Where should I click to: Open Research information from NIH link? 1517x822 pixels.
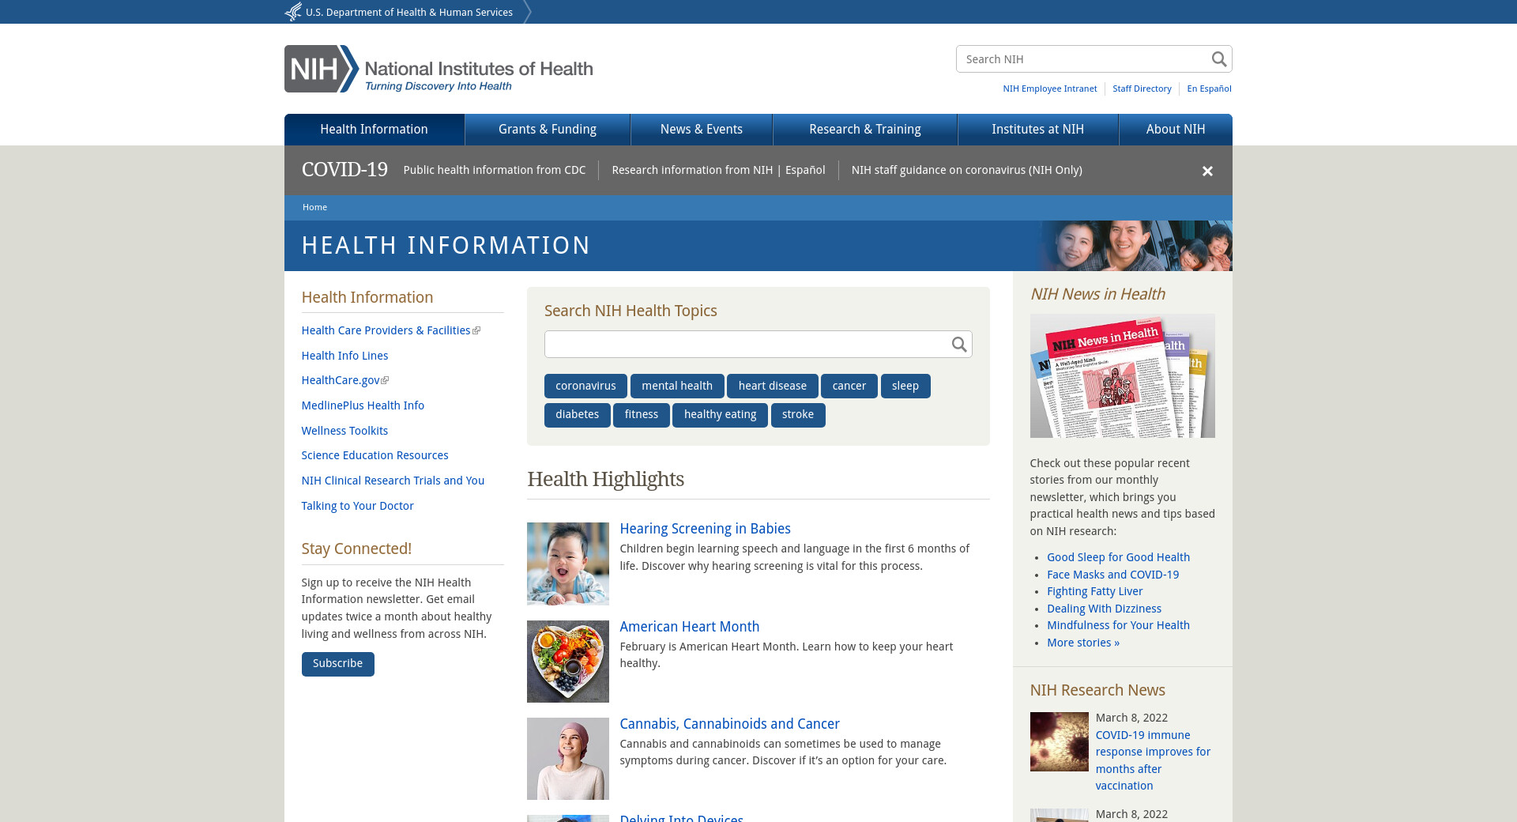692,170
